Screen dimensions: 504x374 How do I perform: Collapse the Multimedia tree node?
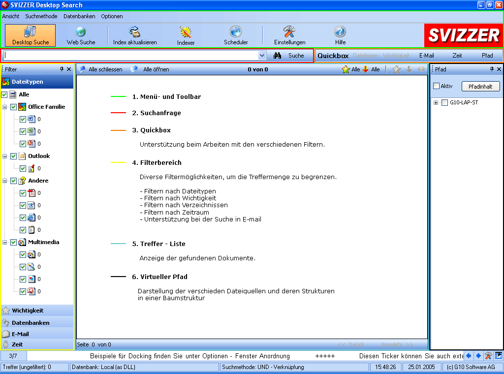pos(5,242)
